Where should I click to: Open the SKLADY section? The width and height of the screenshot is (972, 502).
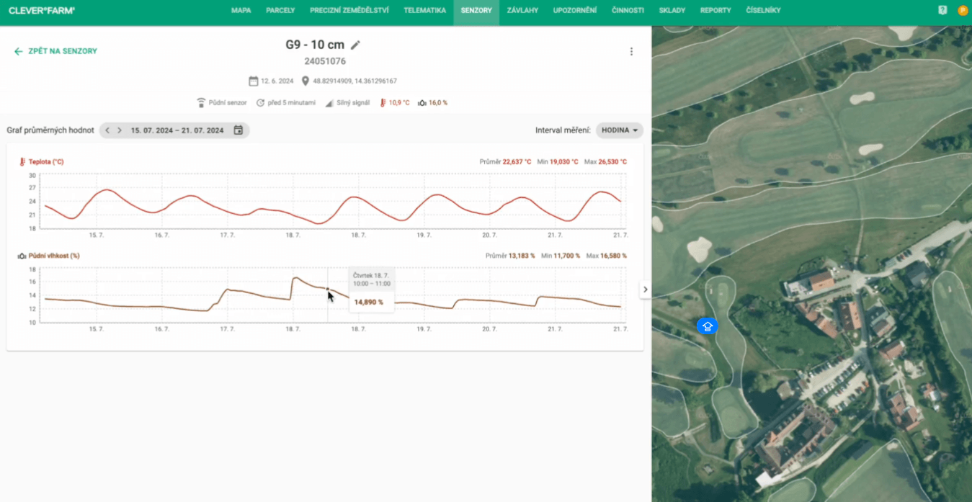pos(672,11)
